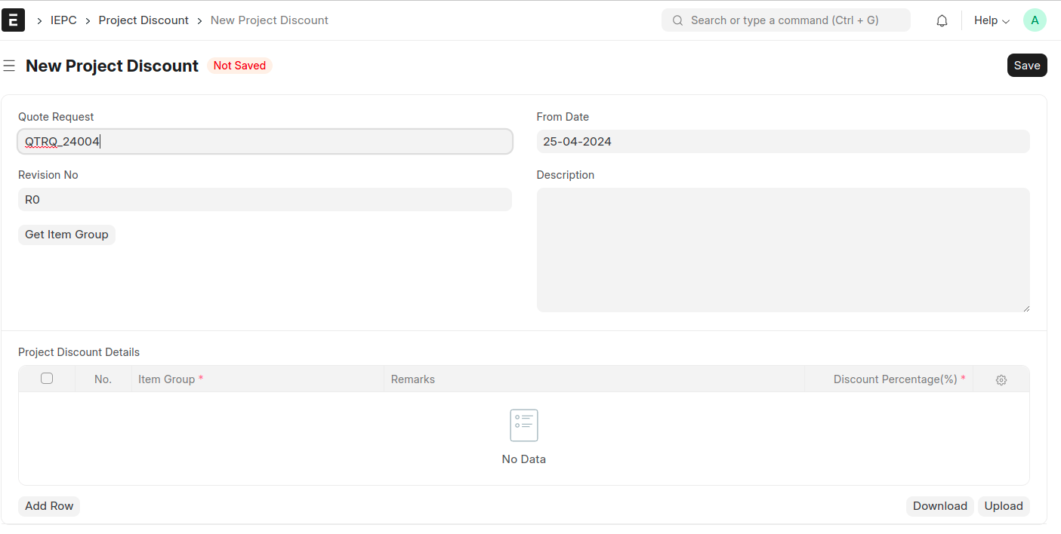Open the user avatar menu
Screen dimensions: 1061x534
1035,20
